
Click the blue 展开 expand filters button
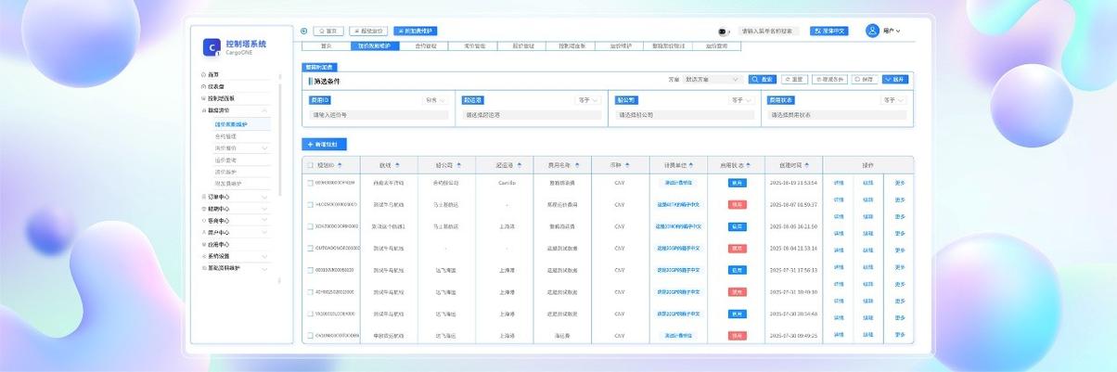click(894, 80)
